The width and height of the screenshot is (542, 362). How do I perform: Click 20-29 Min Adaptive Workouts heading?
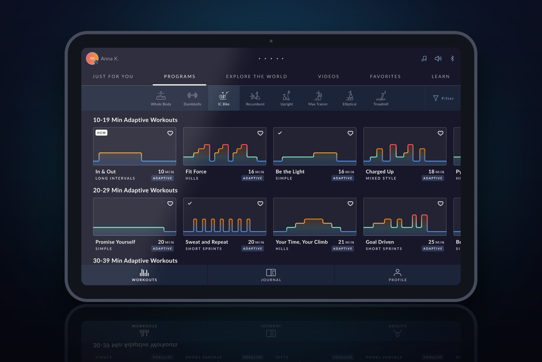[x=135, y=190]
